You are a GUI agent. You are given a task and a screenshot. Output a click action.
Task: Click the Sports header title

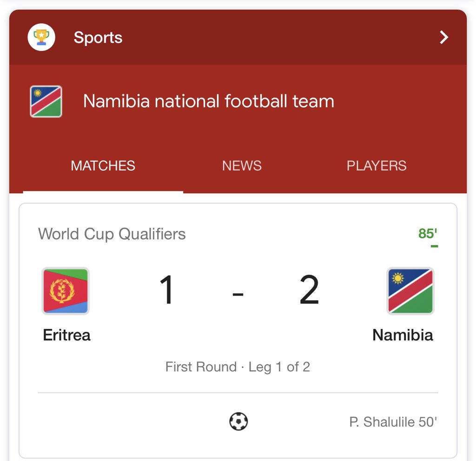[98, 38]
